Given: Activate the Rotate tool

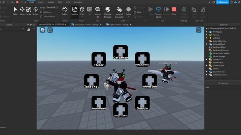Looking at the screenshot, I should pos(35,11).
